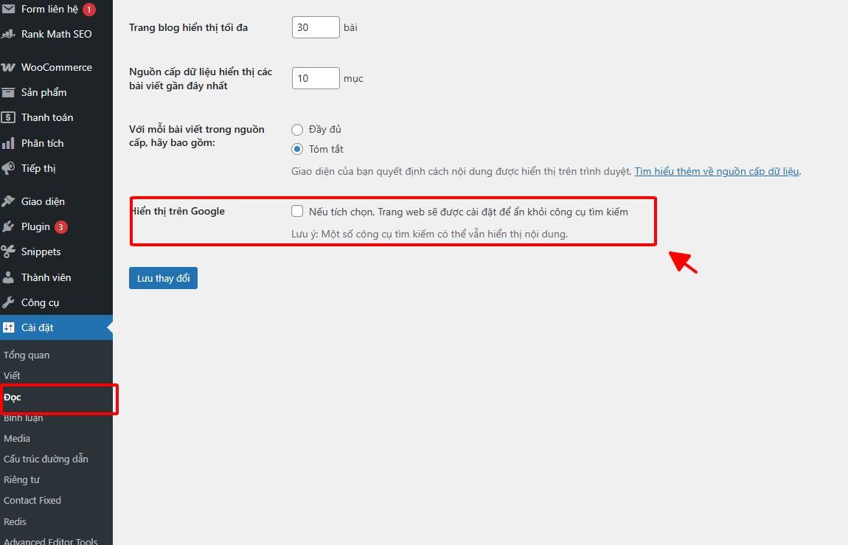Click the Phân tích bar chart icon
The image size is (848, 545).
tap(8, 143)
